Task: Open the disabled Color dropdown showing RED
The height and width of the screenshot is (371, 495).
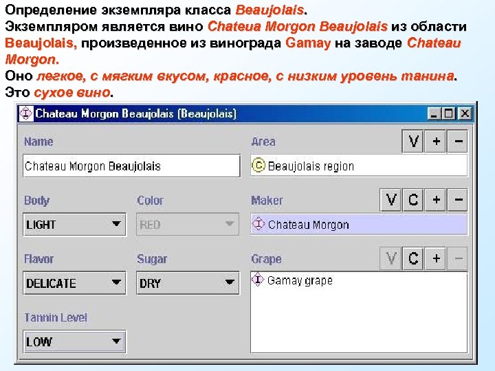Action: (188, 224)
